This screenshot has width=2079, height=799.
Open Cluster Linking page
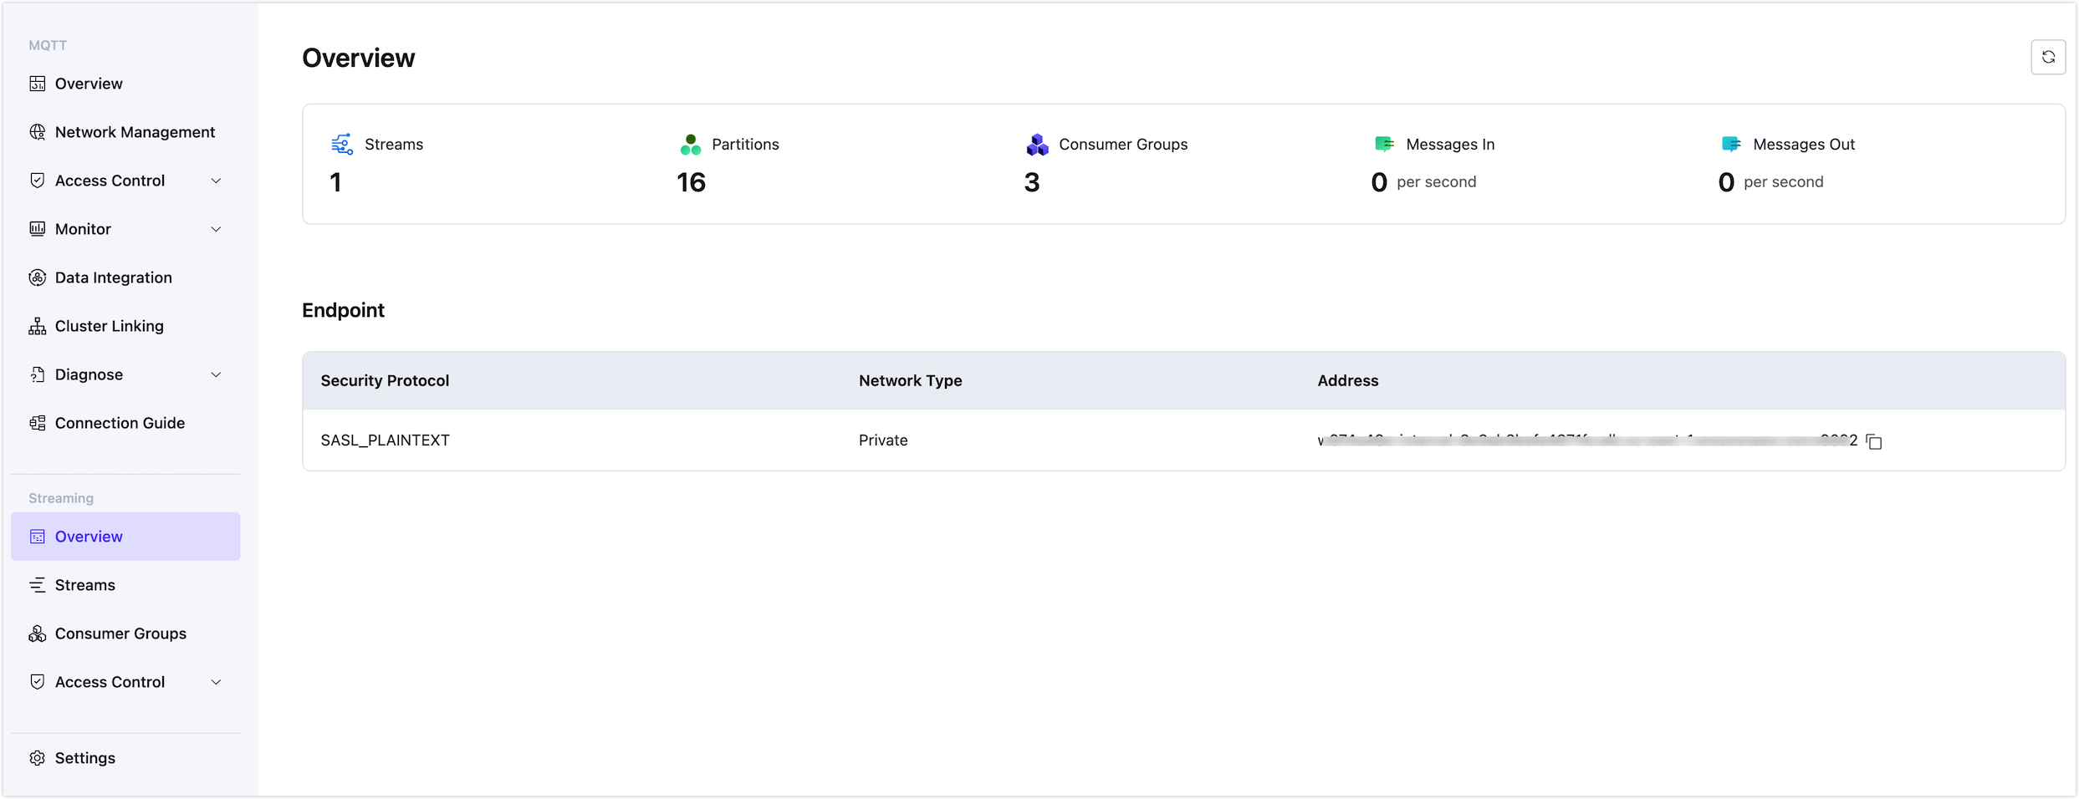click(x=125, y=326)
